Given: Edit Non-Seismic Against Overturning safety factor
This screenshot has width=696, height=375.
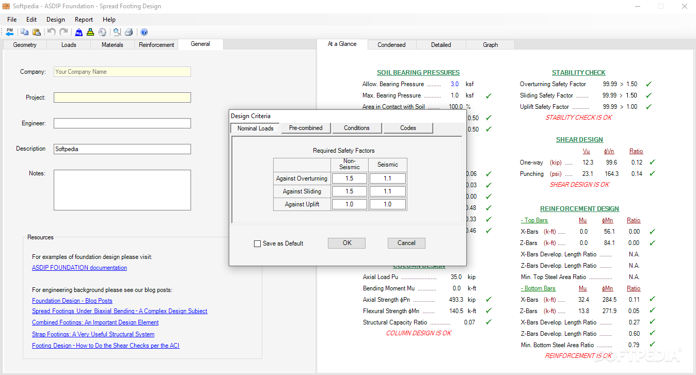Looking at the screenshot, I should pyautogui.click(x=350, y=178).
